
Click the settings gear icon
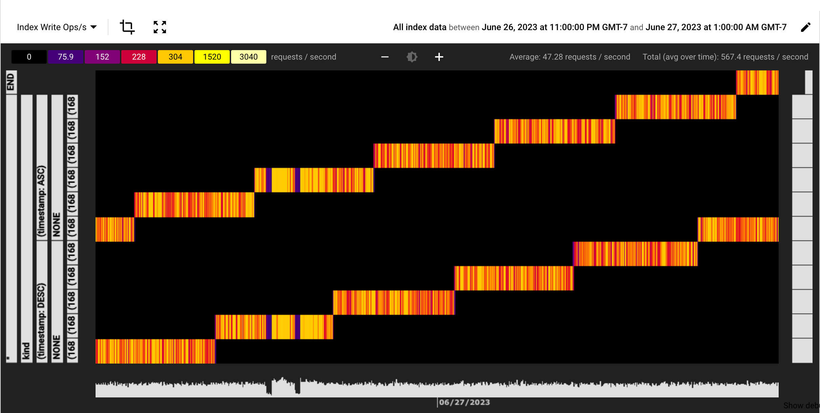click(412, 57)
